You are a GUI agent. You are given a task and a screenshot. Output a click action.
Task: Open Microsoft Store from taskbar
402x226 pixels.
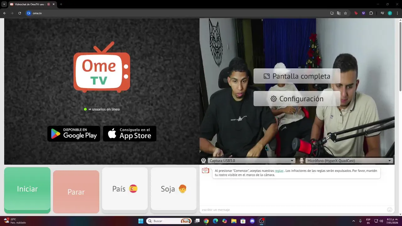tap(243, 221)
